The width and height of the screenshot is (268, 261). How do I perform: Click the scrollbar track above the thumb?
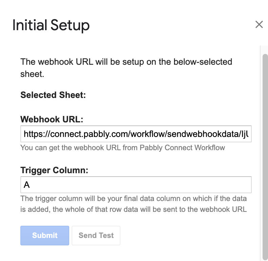tap(265, 49)
